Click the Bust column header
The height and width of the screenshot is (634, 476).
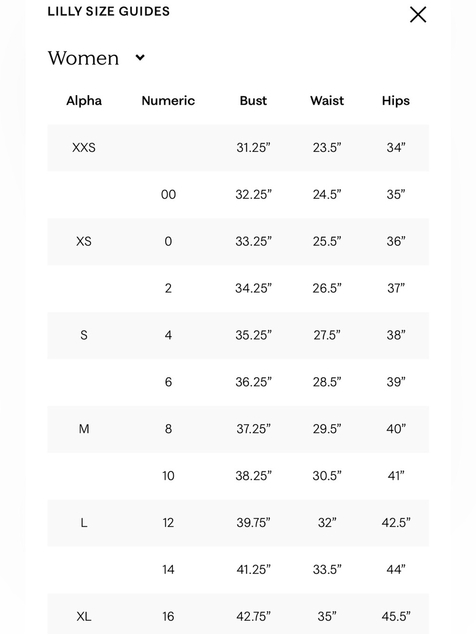253,100
